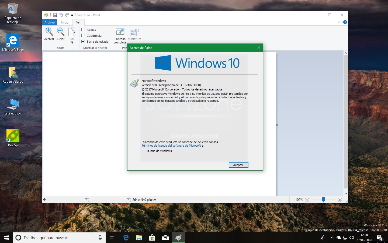Image resolution: width=388 pixels, height=243 pixels.
Task: Open Términos de licencia del software link
Action: [x=171, y=146]
